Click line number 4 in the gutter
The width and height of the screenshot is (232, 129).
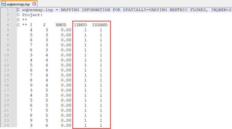click(7, 25)
